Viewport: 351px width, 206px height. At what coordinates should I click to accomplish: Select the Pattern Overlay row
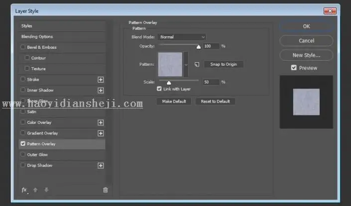tap(62, 144)
